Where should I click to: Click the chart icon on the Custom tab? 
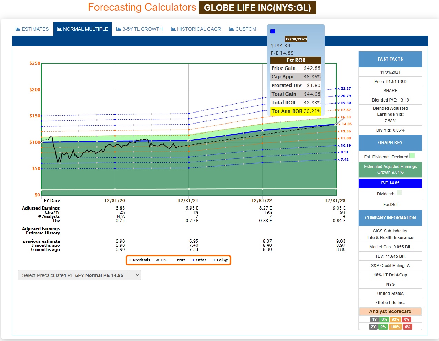coord(232,29)
